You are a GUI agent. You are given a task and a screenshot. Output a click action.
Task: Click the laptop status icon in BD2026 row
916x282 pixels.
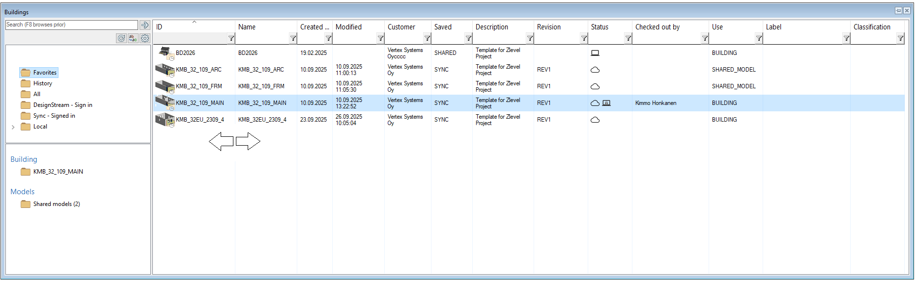click(595, 53)
